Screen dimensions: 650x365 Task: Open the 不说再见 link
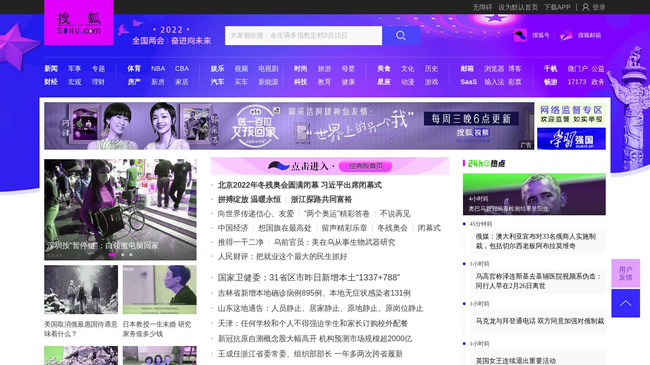(x=395, y=213)
